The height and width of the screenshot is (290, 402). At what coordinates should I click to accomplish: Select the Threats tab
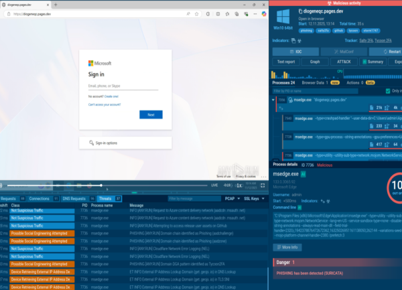point(109,198)
